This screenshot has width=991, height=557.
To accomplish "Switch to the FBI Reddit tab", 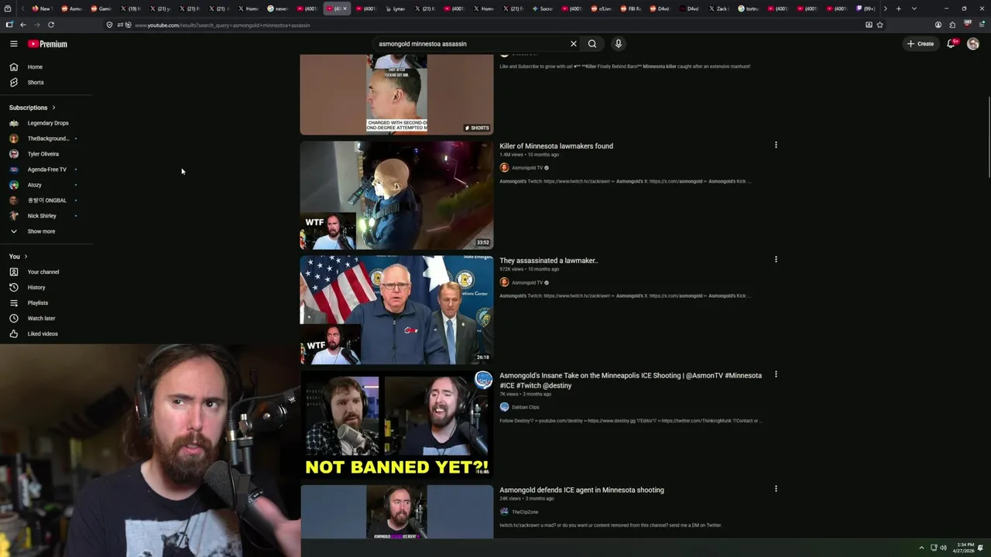I will click(631, 9).
